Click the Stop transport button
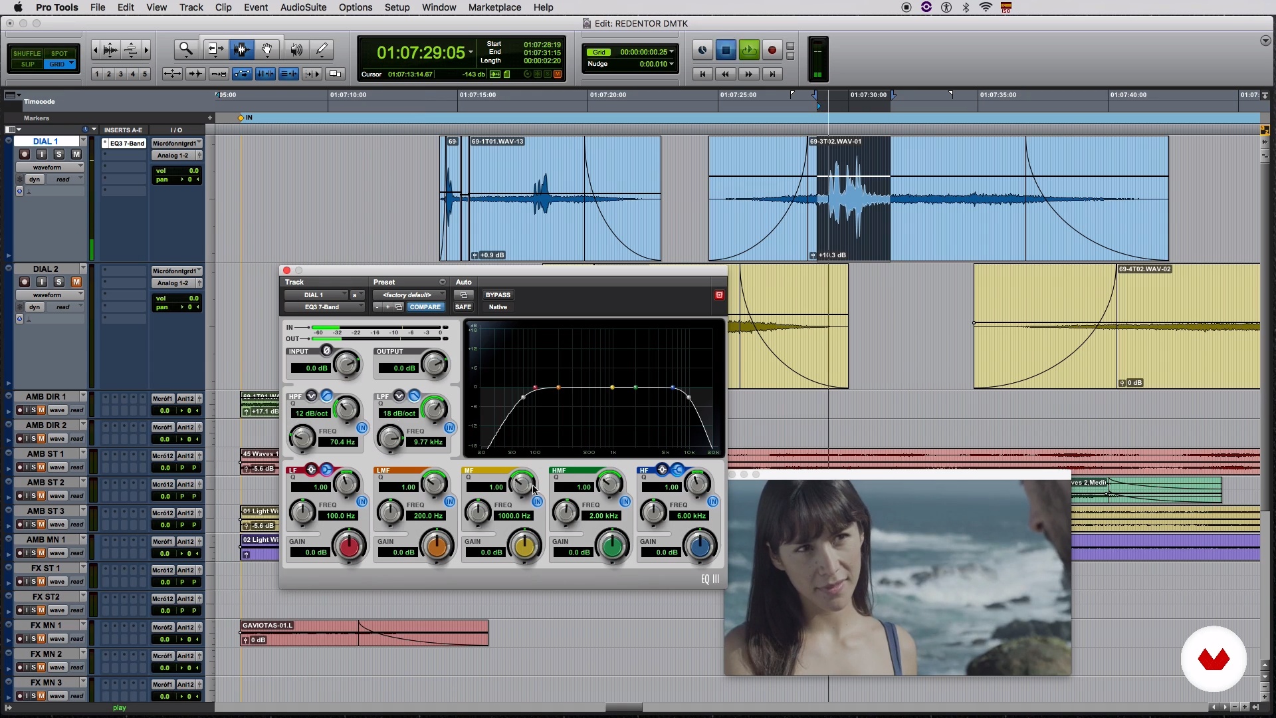This screenshot has height=718, width=1276. point(726,50)
